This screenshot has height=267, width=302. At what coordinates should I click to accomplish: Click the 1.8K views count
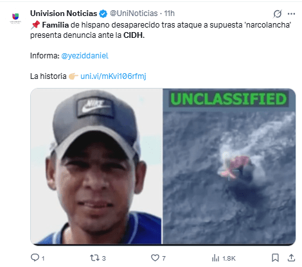(229, 259)
